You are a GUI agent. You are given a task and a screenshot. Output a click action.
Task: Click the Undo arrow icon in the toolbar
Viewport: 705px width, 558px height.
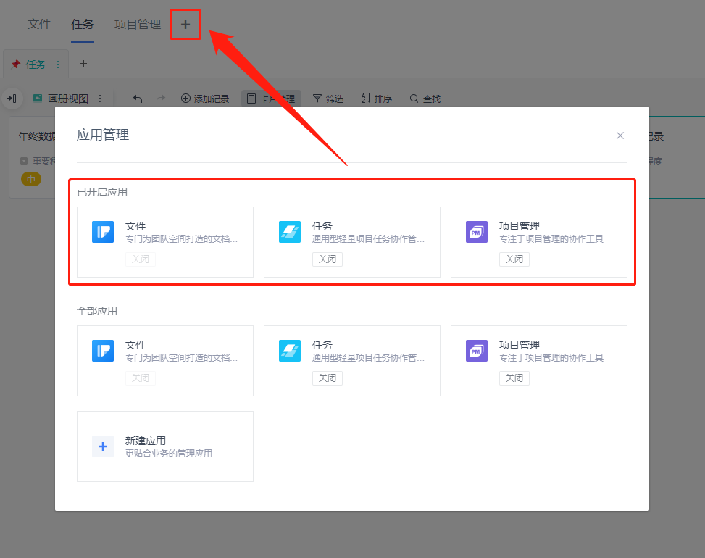pos(137,98)
